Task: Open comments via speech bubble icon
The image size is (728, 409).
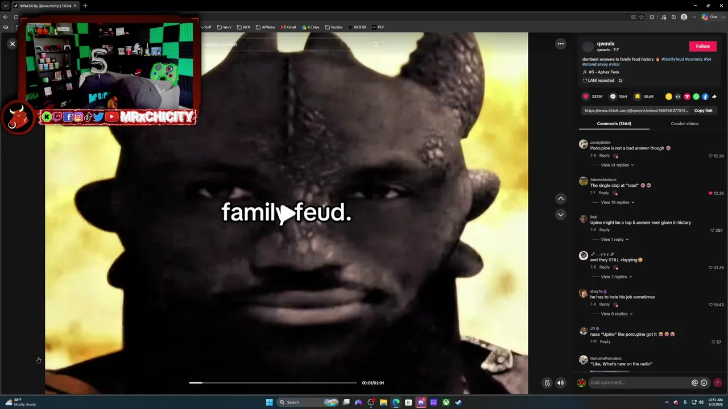Action: [613, 97]
